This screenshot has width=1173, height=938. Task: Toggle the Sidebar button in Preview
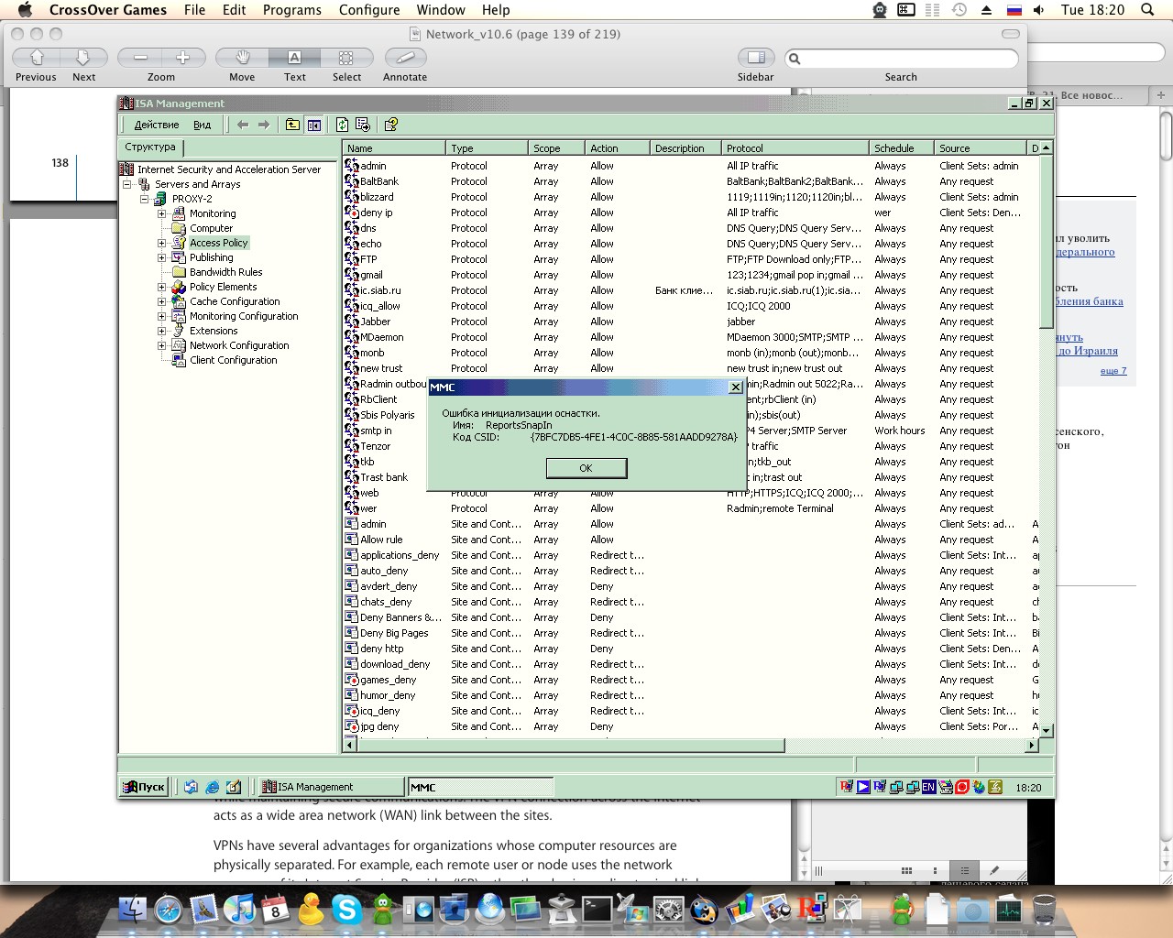click(755, 58)
